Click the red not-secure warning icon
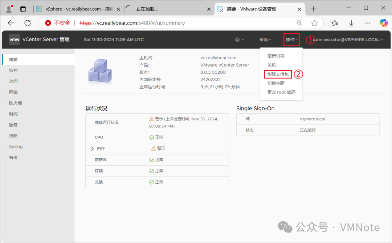The height and width of the screenshot is (243, 392). 48,23
